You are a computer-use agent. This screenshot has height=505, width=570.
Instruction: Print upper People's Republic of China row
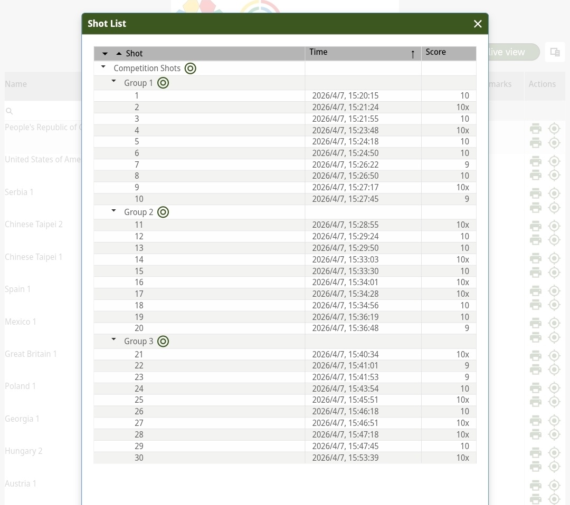[536, 129]
